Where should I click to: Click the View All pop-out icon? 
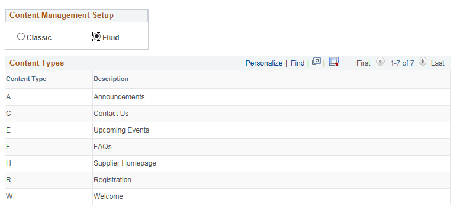(x=316, y=62)
